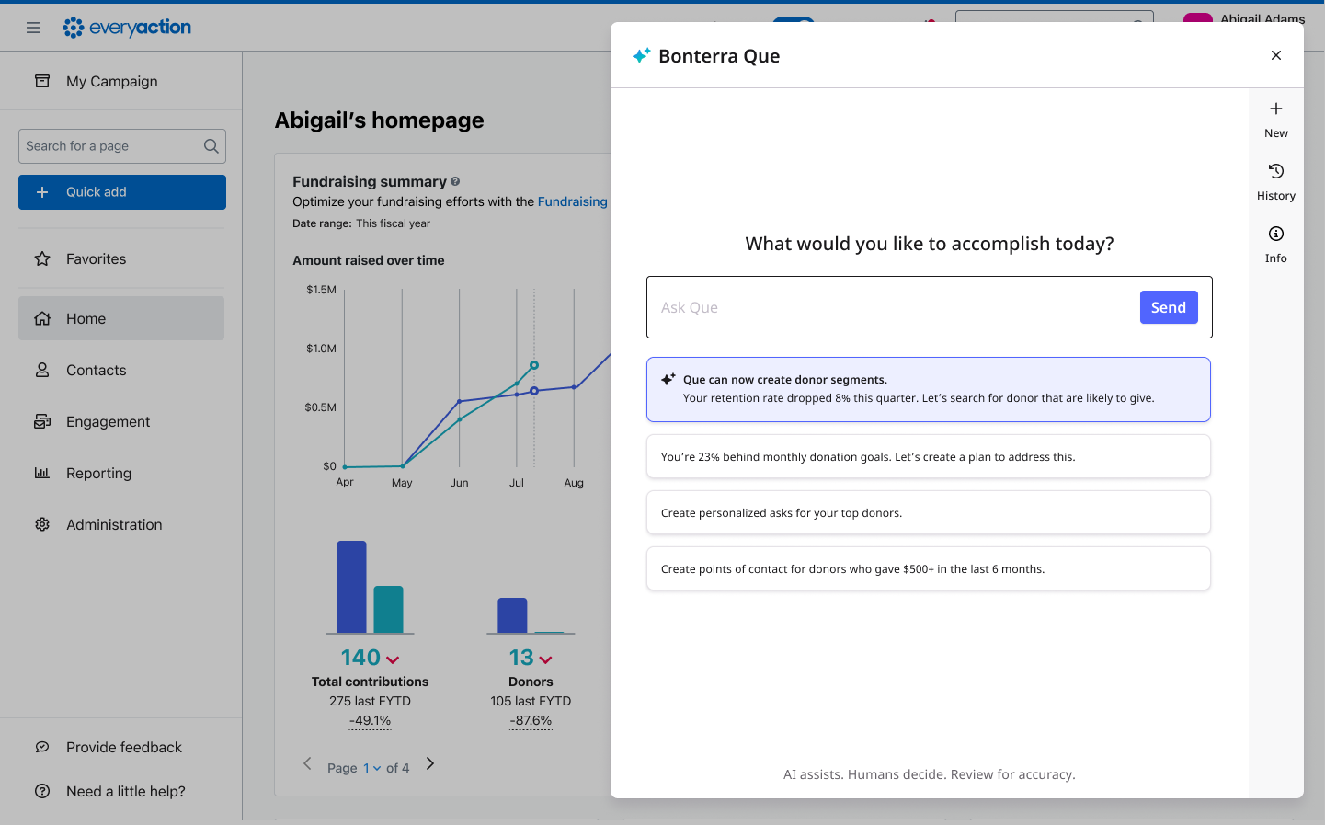Go to next summary page arrow
This screenshot has width=1325, height=825.
(429, 764)
